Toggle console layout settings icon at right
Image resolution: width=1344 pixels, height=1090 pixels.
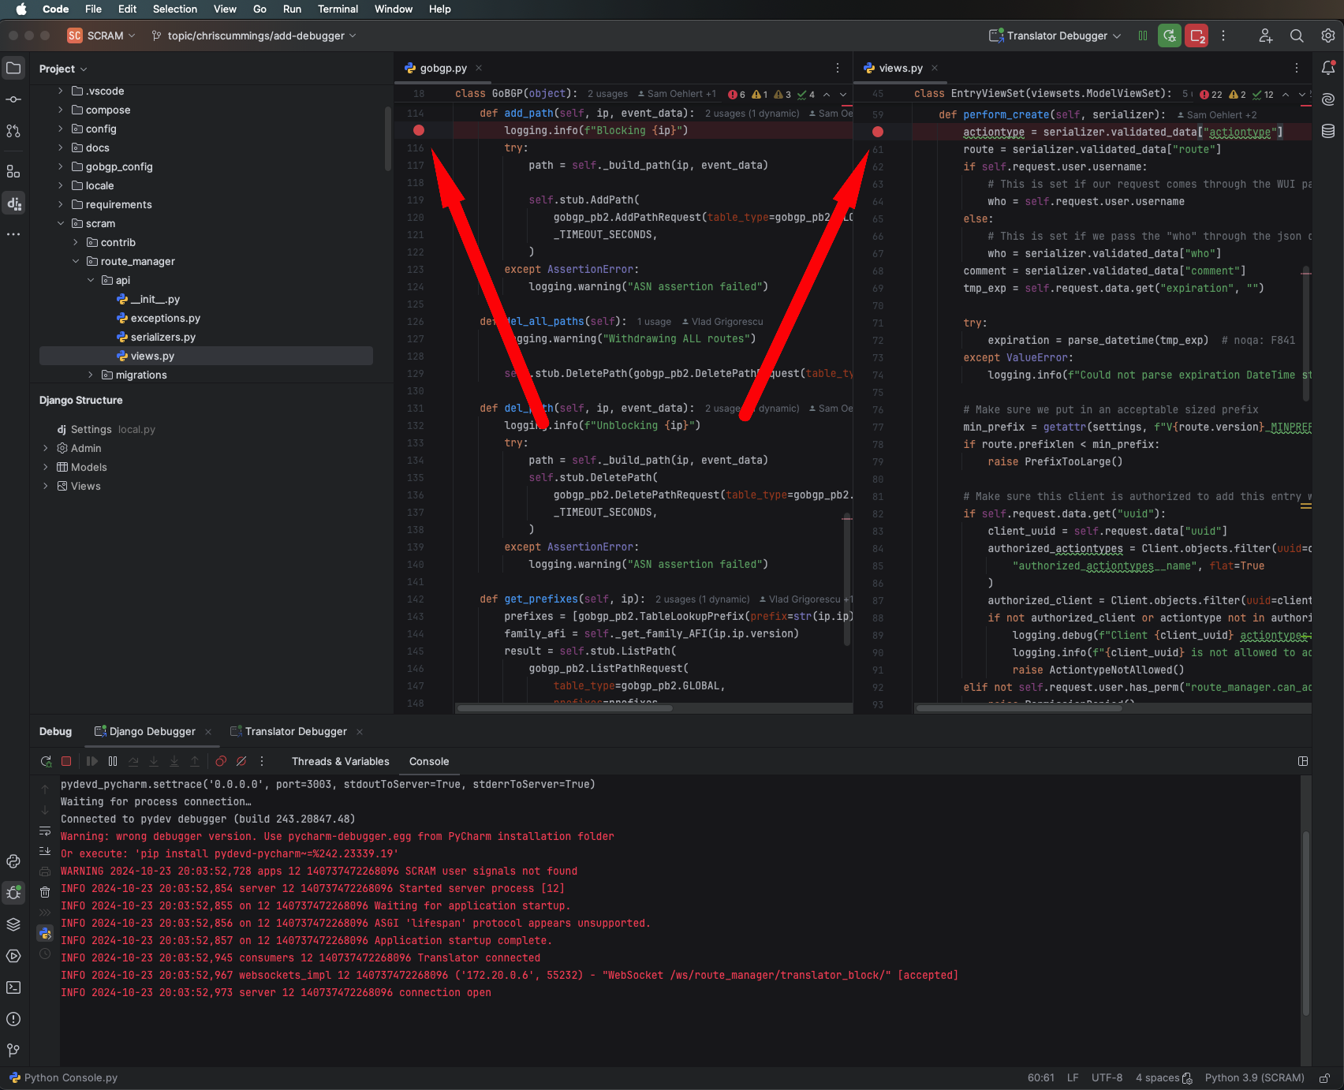click(1303, 761)
